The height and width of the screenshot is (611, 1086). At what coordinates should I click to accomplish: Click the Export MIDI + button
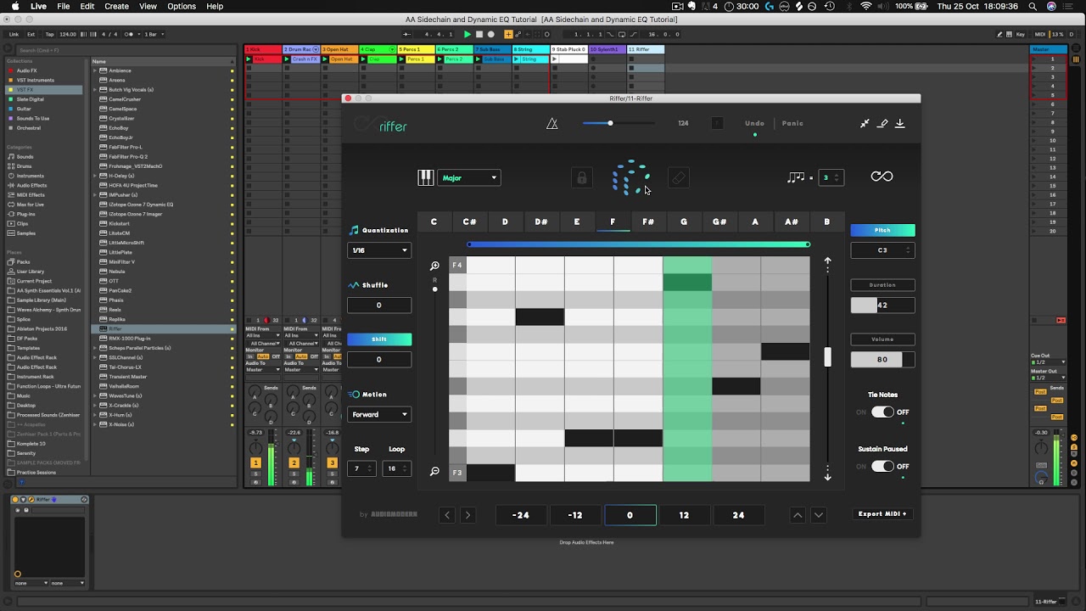pyautogui.click(x=882, y=513)
